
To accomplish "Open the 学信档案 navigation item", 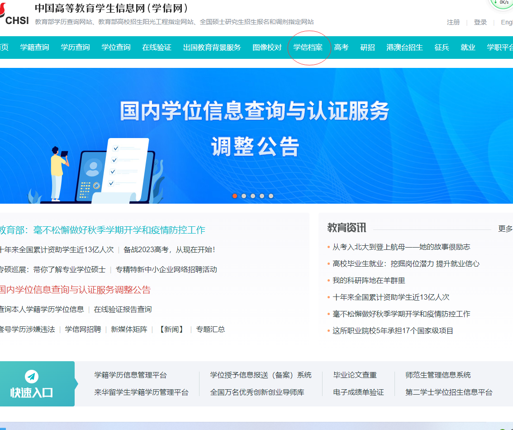I will pos(308,48).
